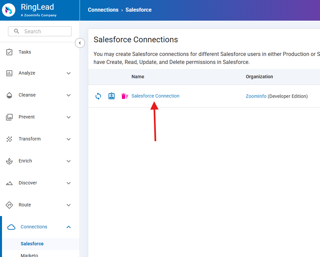Click the Tasks clipboard icon

10,52
